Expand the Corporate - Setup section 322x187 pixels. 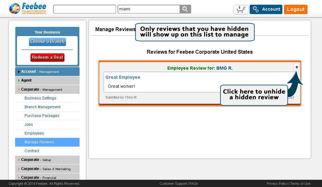(x=47, y=160)
